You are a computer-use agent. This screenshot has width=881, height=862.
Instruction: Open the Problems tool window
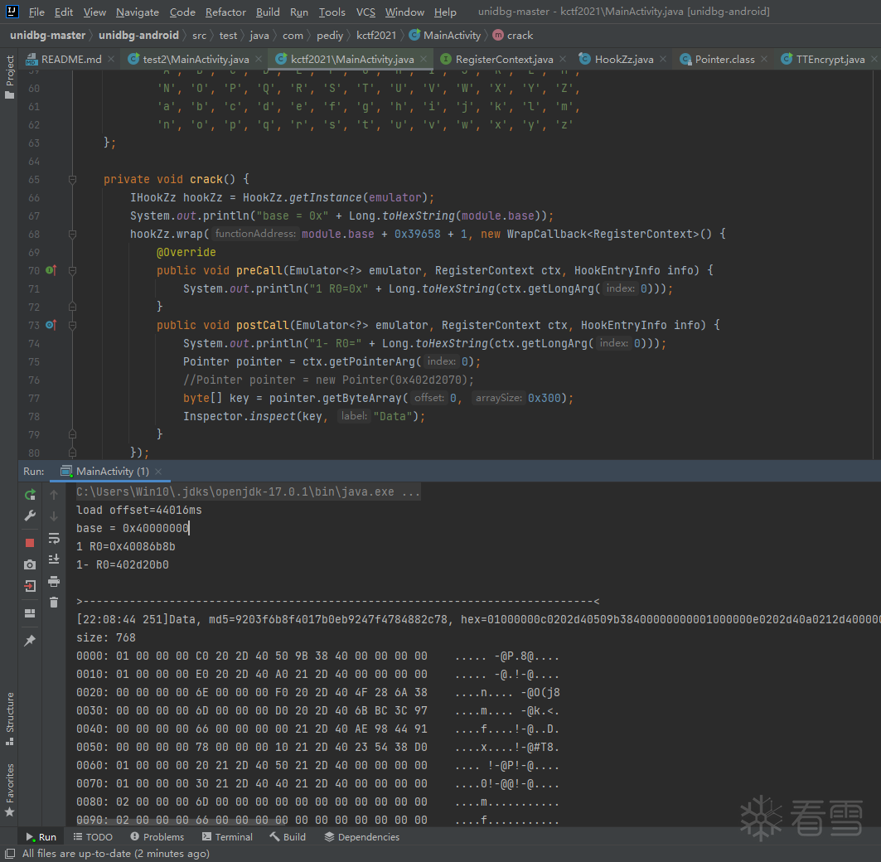[156, 837]
